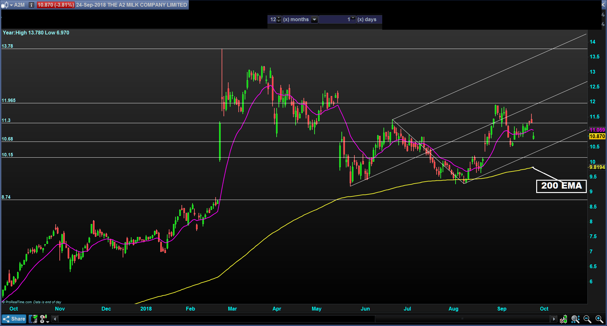Open the window detach bracket checkmark icon
The height and width of the screenshot is (326, 607).
point(33,319)
